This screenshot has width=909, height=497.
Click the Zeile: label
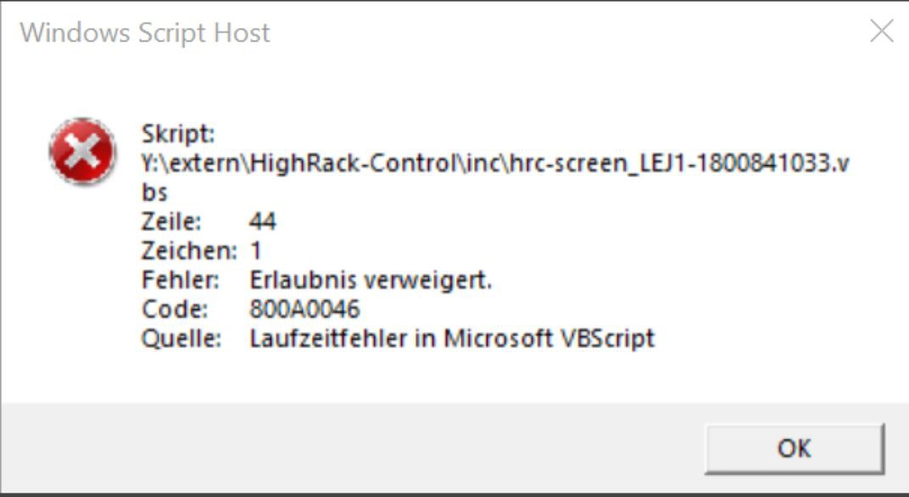coord(171,222)
